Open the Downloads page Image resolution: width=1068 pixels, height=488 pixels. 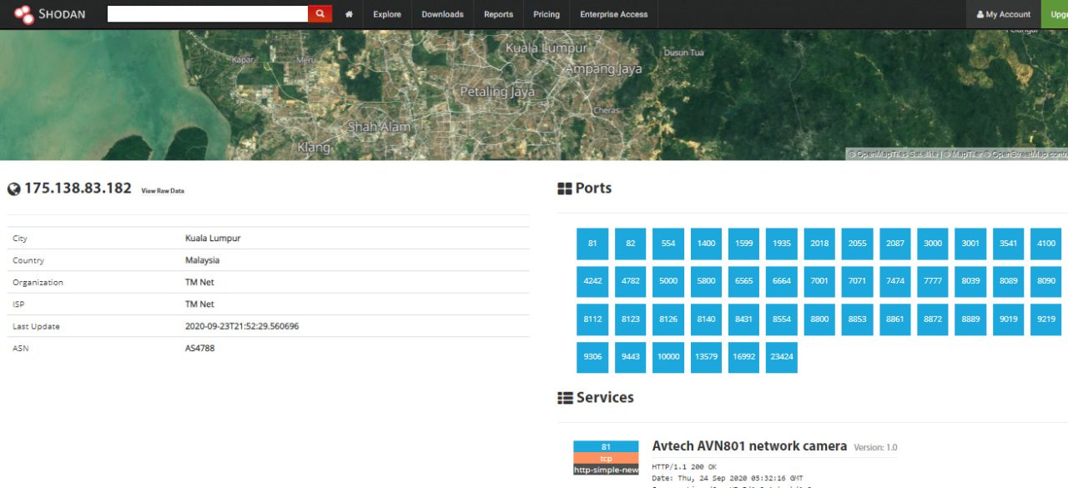(x=442, y=14)
